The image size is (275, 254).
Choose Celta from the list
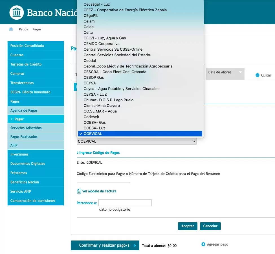[x=140, y=32]
